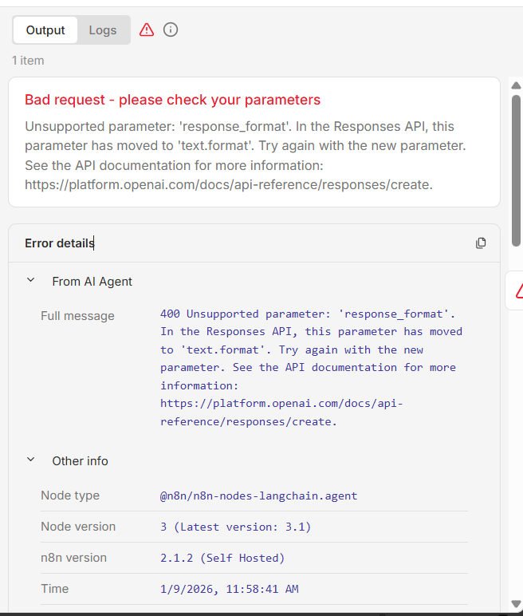Copy the error details with the copy icon

[481, 243]
